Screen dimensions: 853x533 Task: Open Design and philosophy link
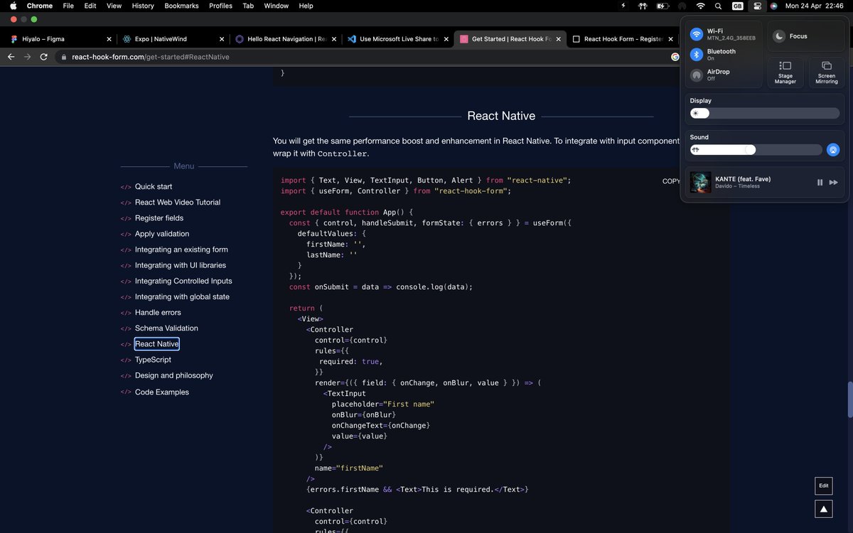[x=174, y=375]
